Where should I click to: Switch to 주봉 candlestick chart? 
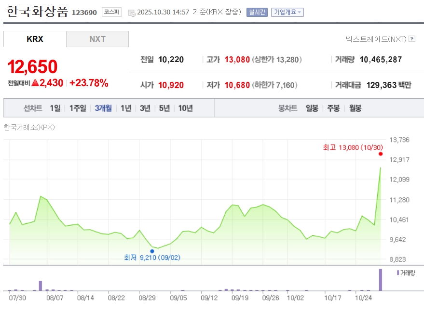[333, 108]
